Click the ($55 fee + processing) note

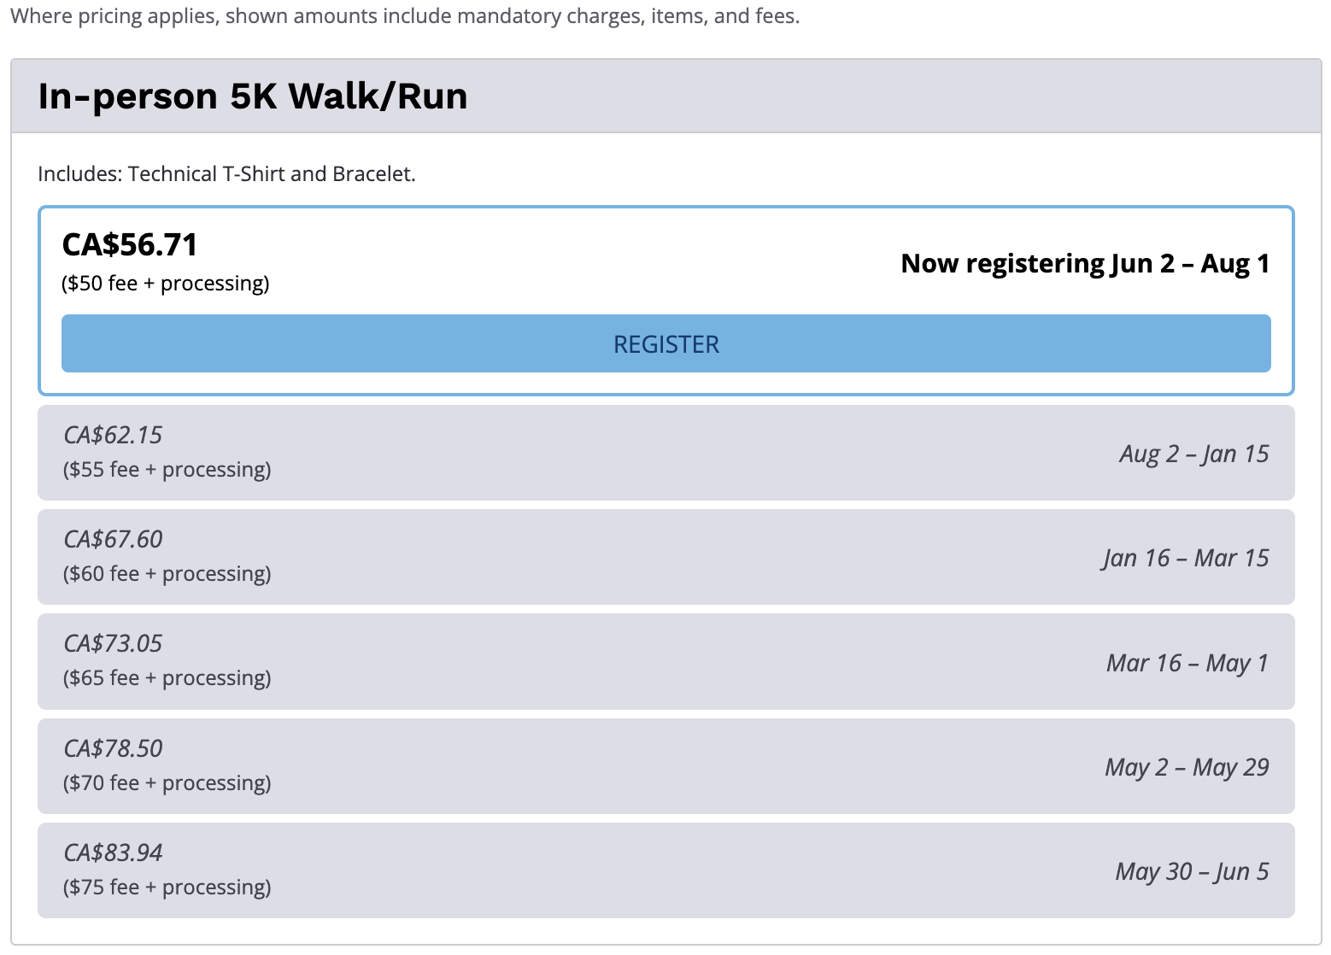point(167,469)
